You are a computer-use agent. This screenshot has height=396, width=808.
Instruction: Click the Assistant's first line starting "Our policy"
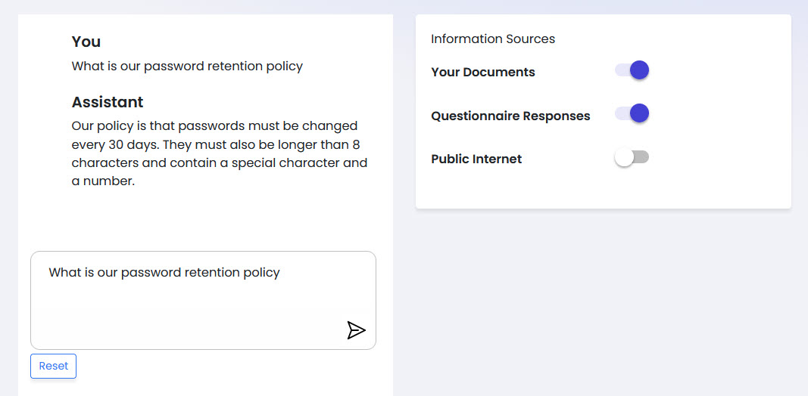[x=214, y=125]
